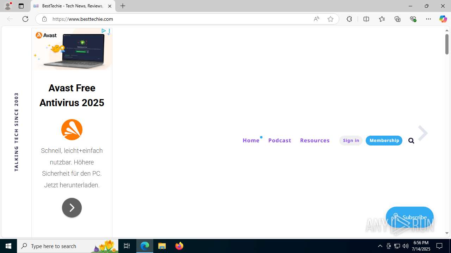Screen dimensions: 451x253
Task: Select the BestTechie browser tab
Action: click(73, 6)
